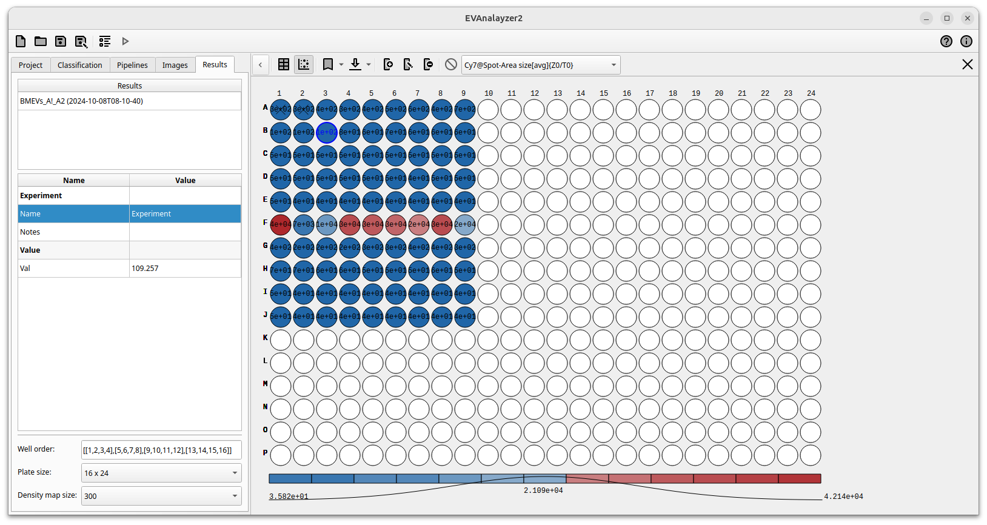Save the current project
This screenshot has width=987, height=525.
61,41
